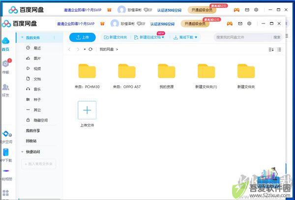Open 邀请企业即得1个月SVIP link in front window

pos(76,24)
